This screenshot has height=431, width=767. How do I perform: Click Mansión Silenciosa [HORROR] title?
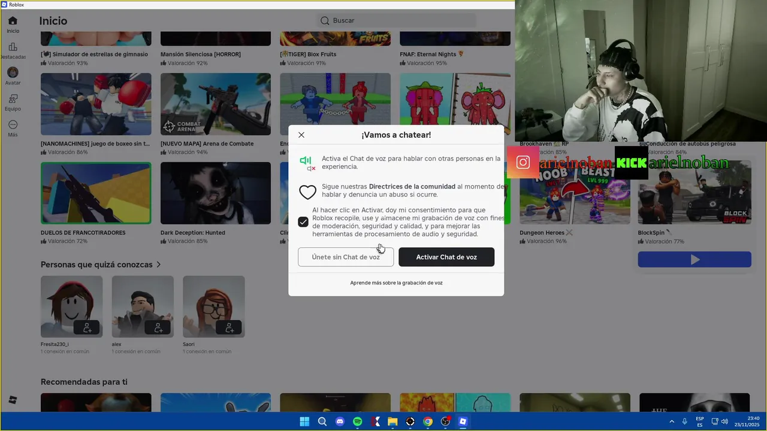pos(201,54)
